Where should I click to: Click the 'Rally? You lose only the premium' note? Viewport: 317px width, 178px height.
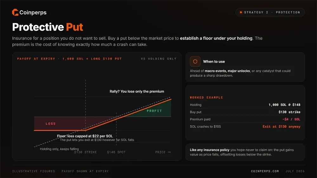(137, 91)
